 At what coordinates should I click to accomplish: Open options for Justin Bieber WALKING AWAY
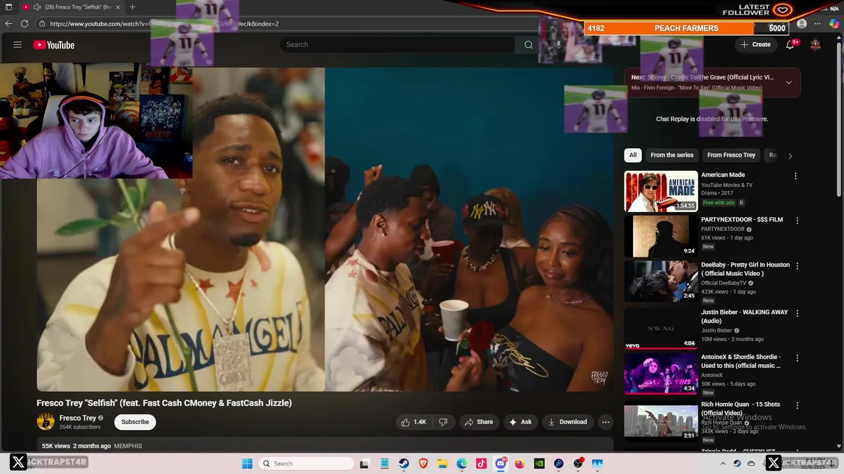pos(797,313)
